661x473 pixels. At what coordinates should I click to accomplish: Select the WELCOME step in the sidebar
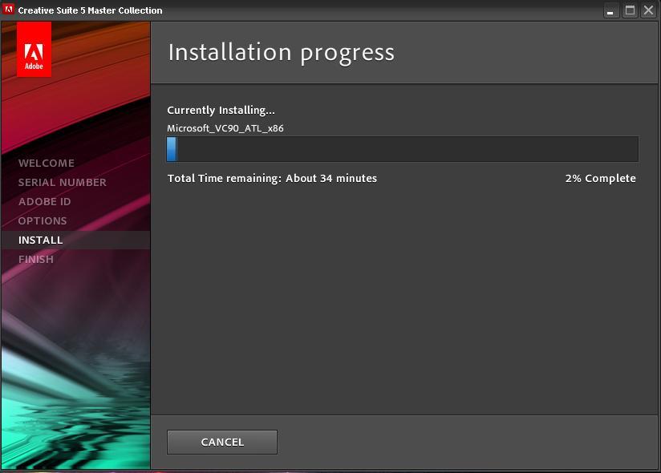coord(47,163)
